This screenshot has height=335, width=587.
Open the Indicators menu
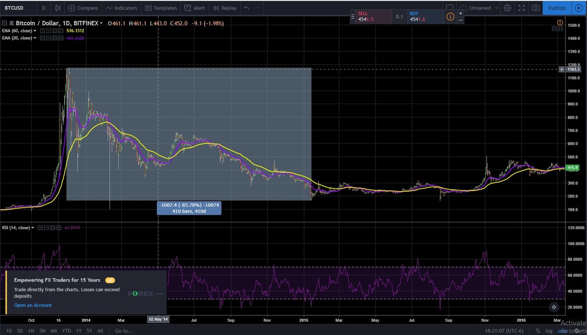[x=121, y=8]
